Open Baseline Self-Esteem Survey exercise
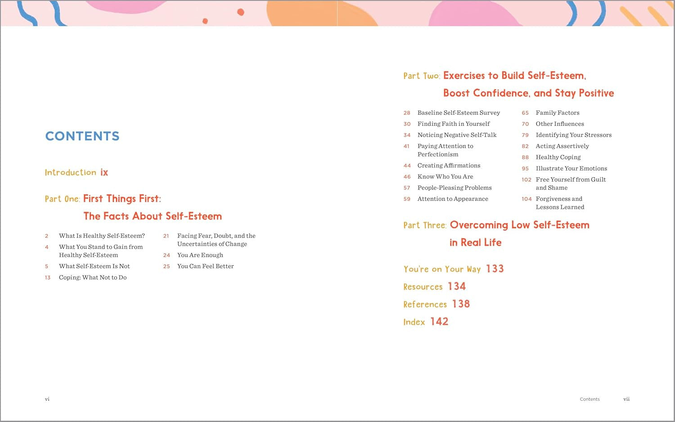 [459, 113]
